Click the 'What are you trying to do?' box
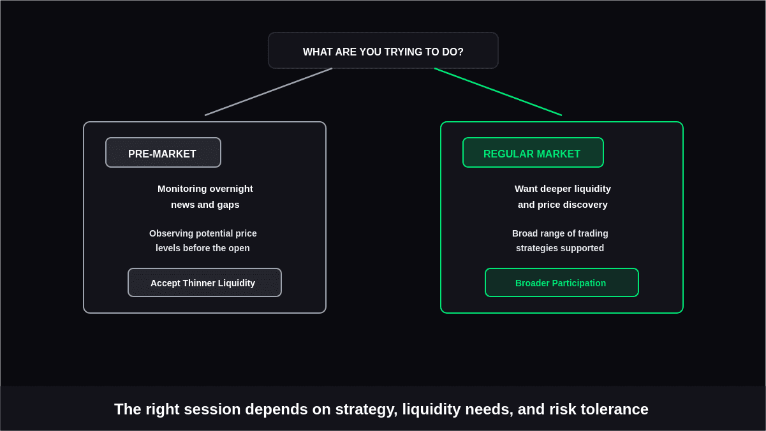 (x=383, y=50)
